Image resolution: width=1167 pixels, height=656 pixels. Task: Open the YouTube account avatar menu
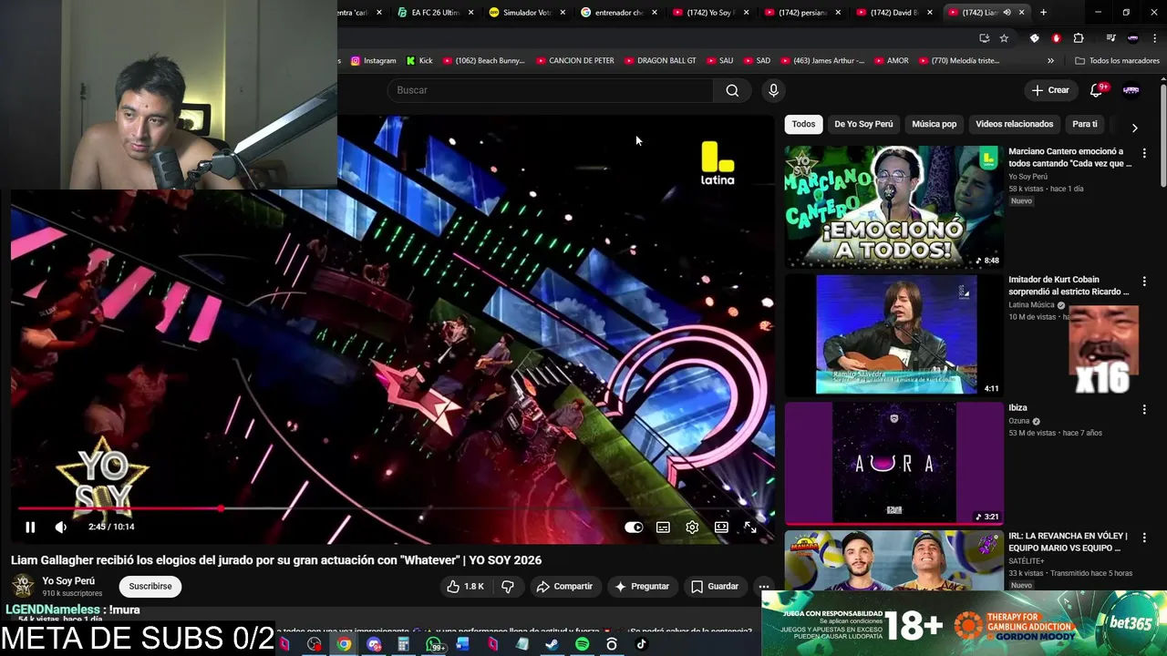(x=1131, y=90)
